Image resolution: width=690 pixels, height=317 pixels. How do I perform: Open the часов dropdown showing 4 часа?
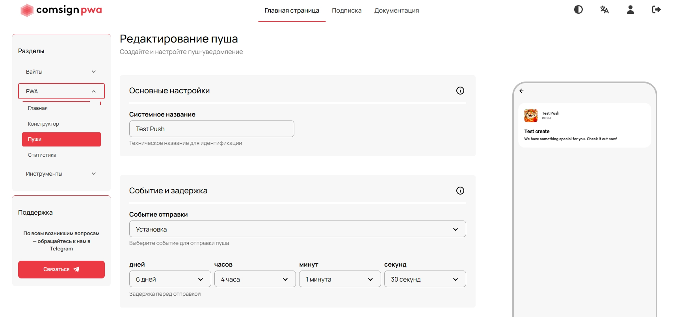(x=255, y=279)
